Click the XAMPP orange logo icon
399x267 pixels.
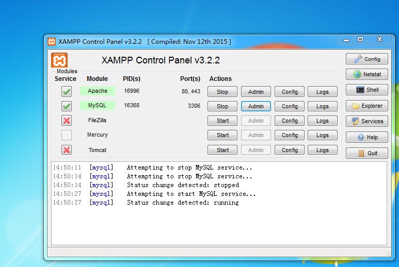click(x=59, y=60)
